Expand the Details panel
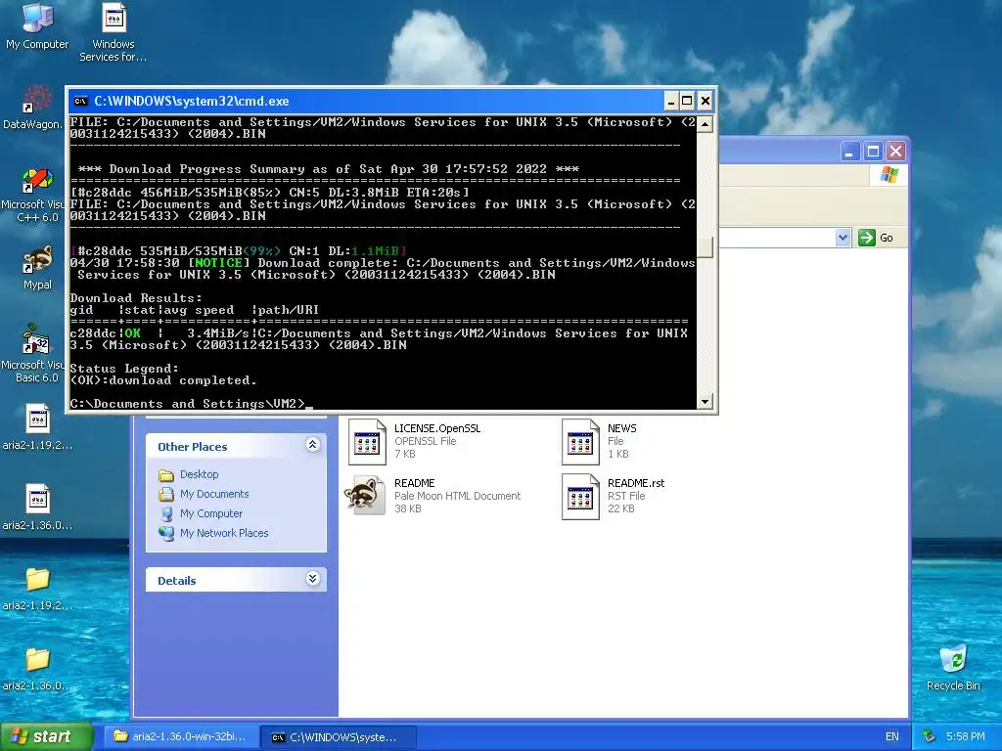This screenshot has height=751, width=1002. coord(312,579)
